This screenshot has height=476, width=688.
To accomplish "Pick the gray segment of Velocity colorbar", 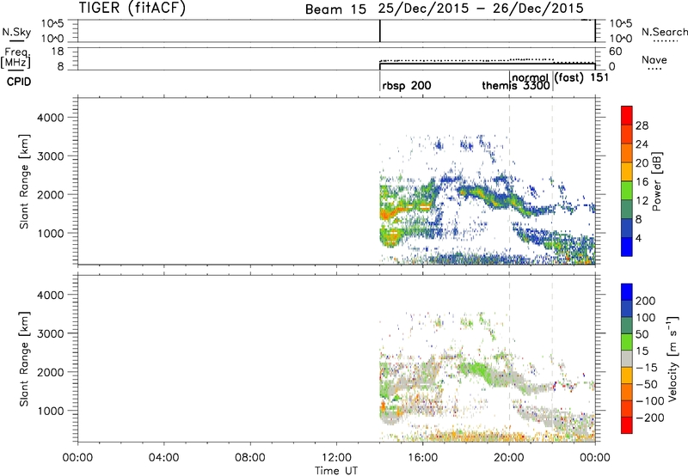I will click(627, 358).
